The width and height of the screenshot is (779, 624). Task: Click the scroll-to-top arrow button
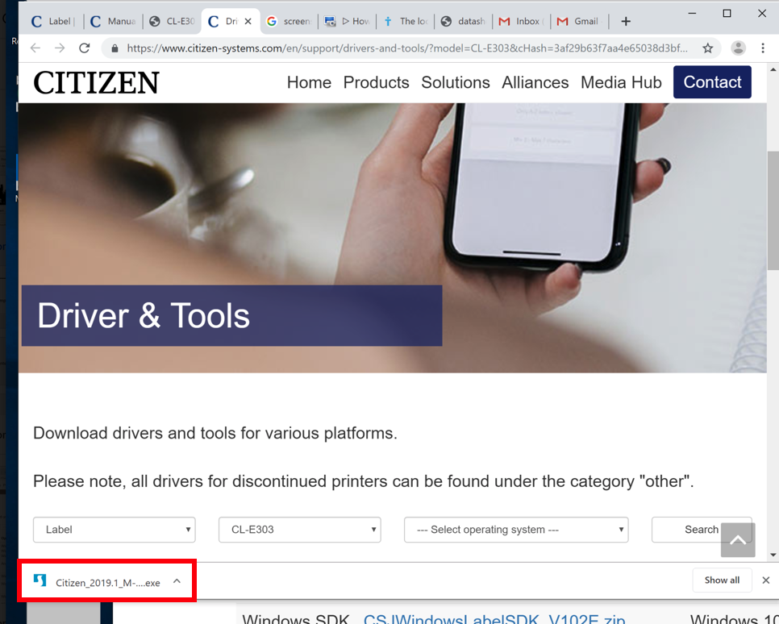tap(738, 540)
